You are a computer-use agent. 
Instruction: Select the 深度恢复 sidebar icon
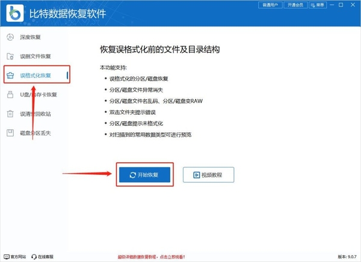10,37
